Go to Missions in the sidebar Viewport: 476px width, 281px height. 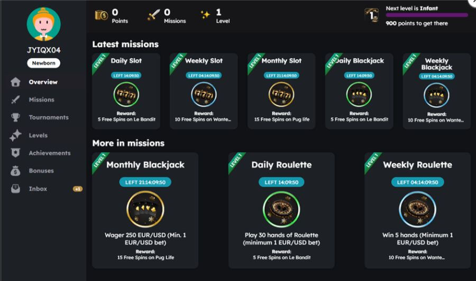41,100
